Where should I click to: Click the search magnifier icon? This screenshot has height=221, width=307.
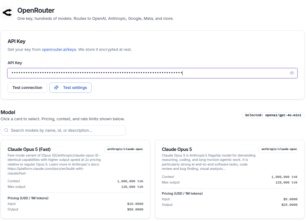coord(6,130)
